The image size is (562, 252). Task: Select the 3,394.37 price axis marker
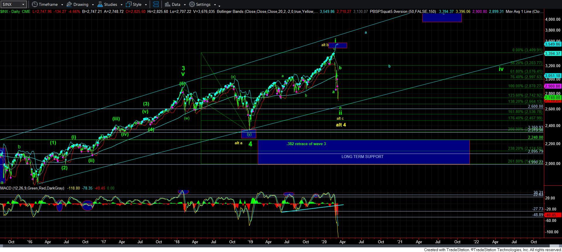552,54
